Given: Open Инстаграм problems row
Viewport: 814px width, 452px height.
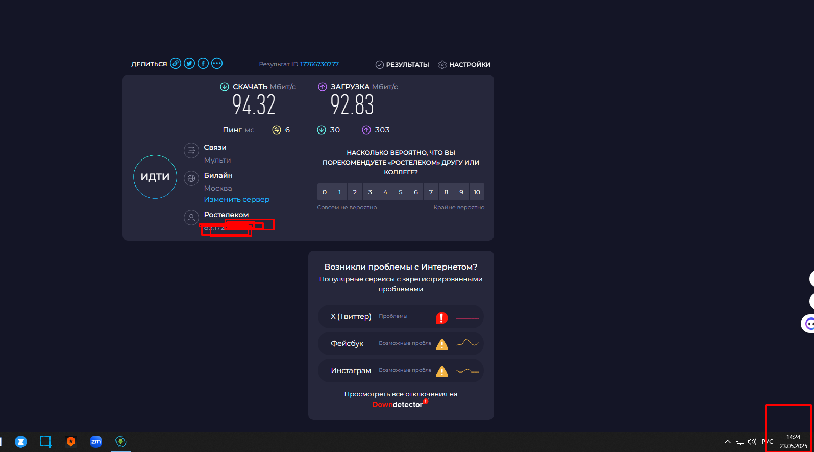Looking at the screenshot, I should (x=401, y=370).
